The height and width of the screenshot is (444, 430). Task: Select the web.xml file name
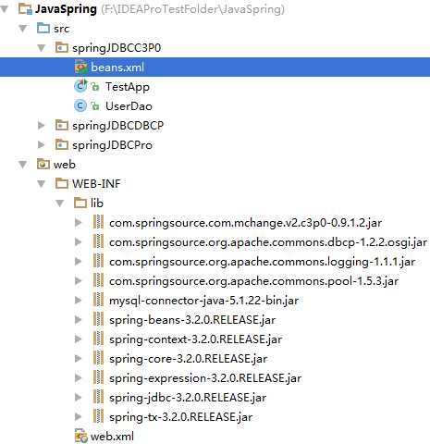(x=112, y=437)
